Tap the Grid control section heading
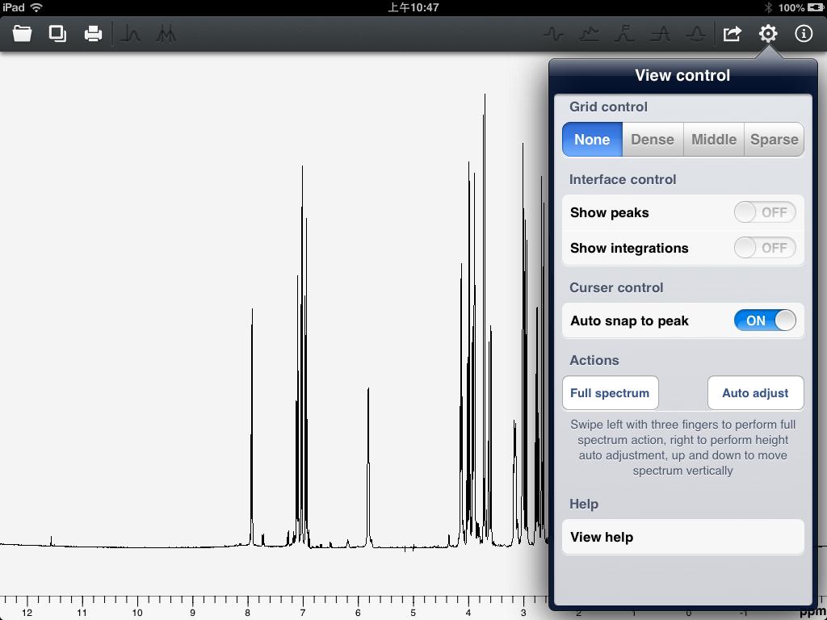Viewport: 827px width, 620px height. click(608, 107)
